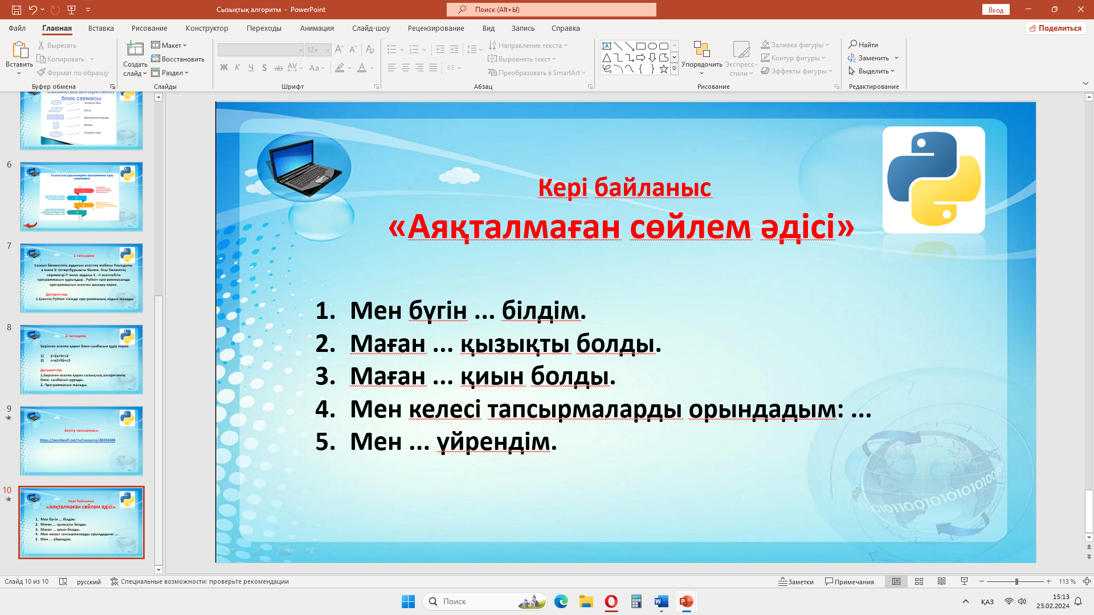Toggle Bold (Ж) formatting
Image resolution: width=1094 pixels, height=615 pixels.
[223, 68]
